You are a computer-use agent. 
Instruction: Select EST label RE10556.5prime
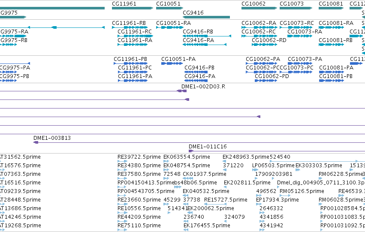point(139,208)
